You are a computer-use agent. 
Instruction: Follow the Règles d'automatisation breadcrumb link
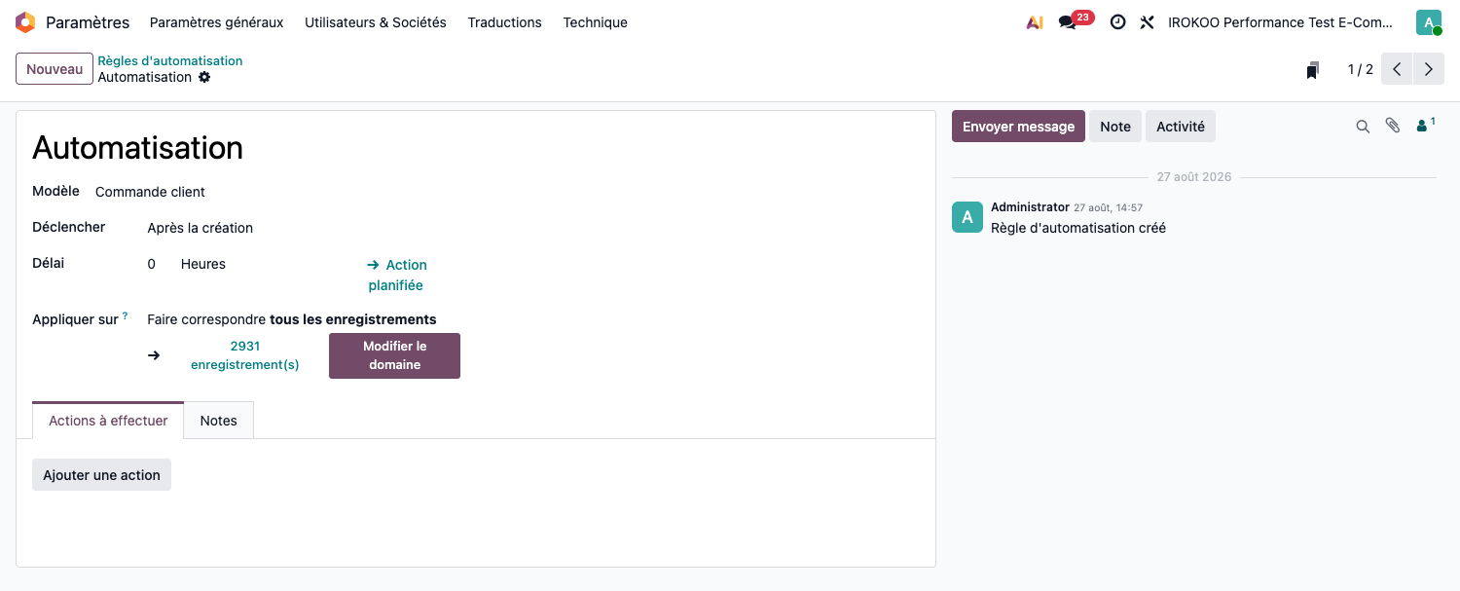coord(170,60)
